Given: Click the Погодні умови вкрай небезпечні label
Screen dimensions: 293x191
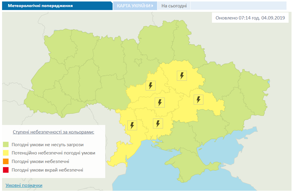Looking at the screenshot, I should tap(47, 170).
